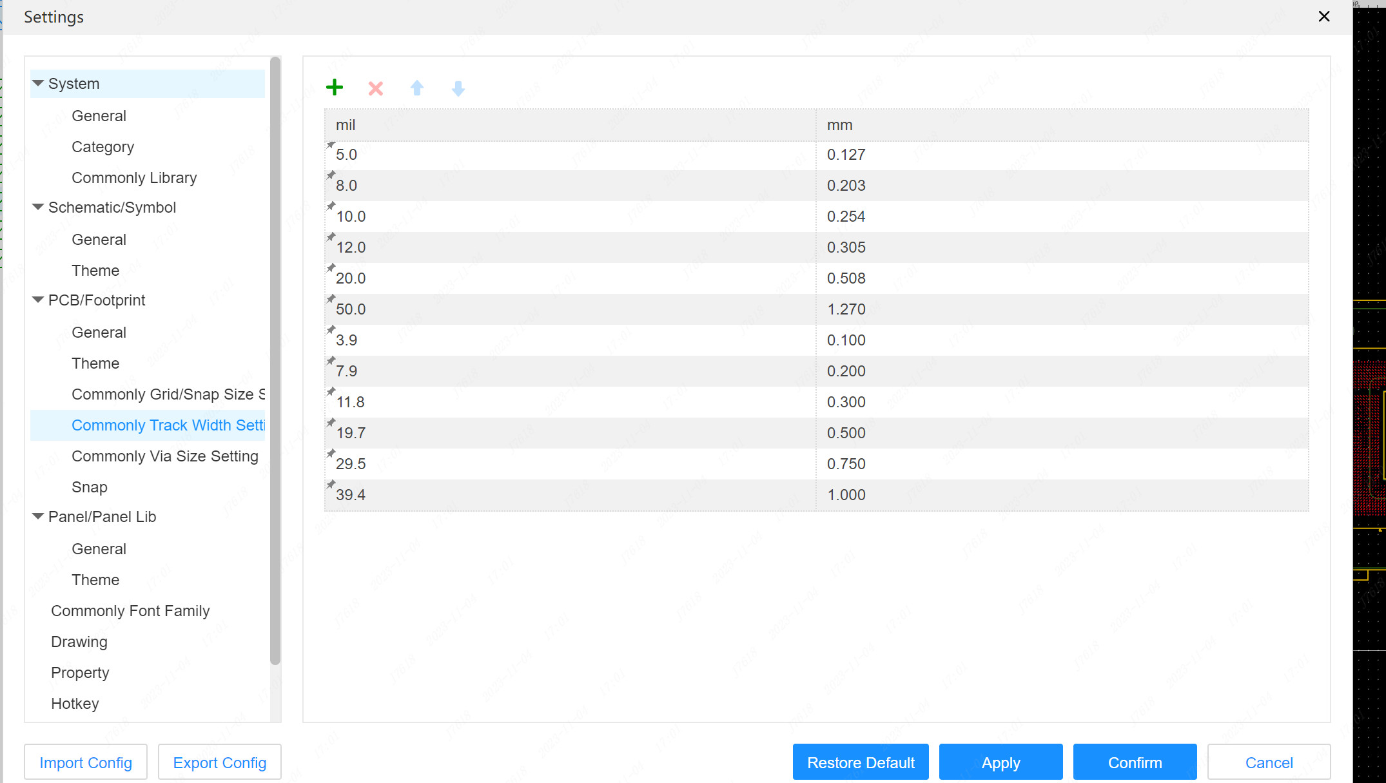The width and height of the screenshot is (1386, 783).
Task: Open Commonly Library settings
Action: coord(134,178)
